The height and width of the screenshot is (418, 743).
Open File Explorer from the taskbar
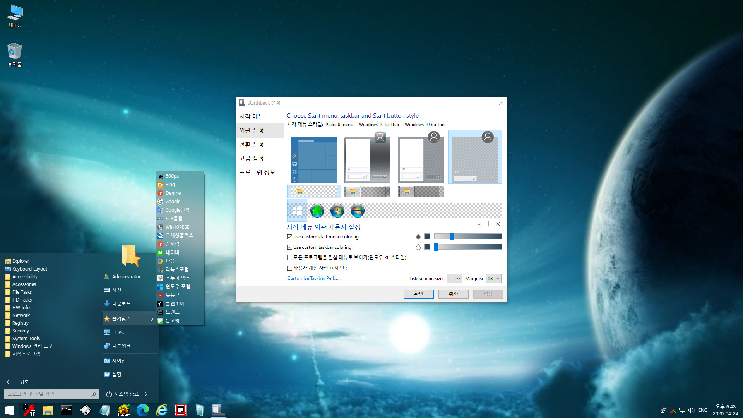48,410
